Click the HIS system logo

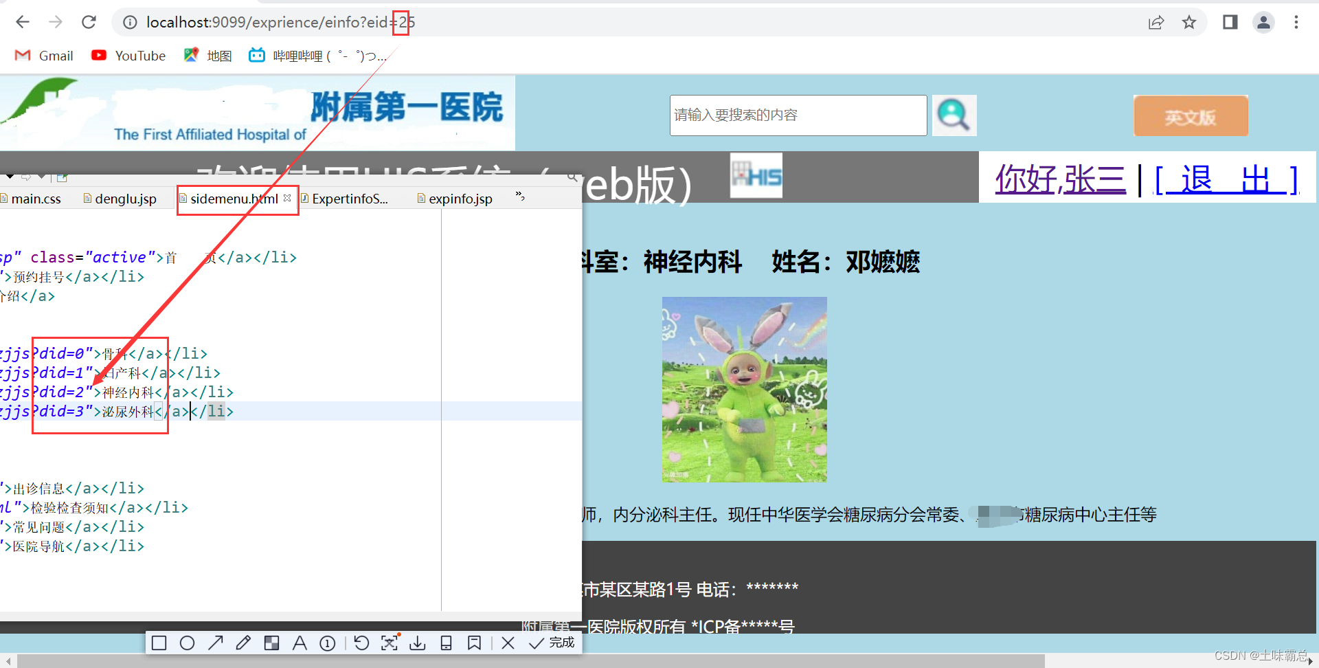click(756, 176)
